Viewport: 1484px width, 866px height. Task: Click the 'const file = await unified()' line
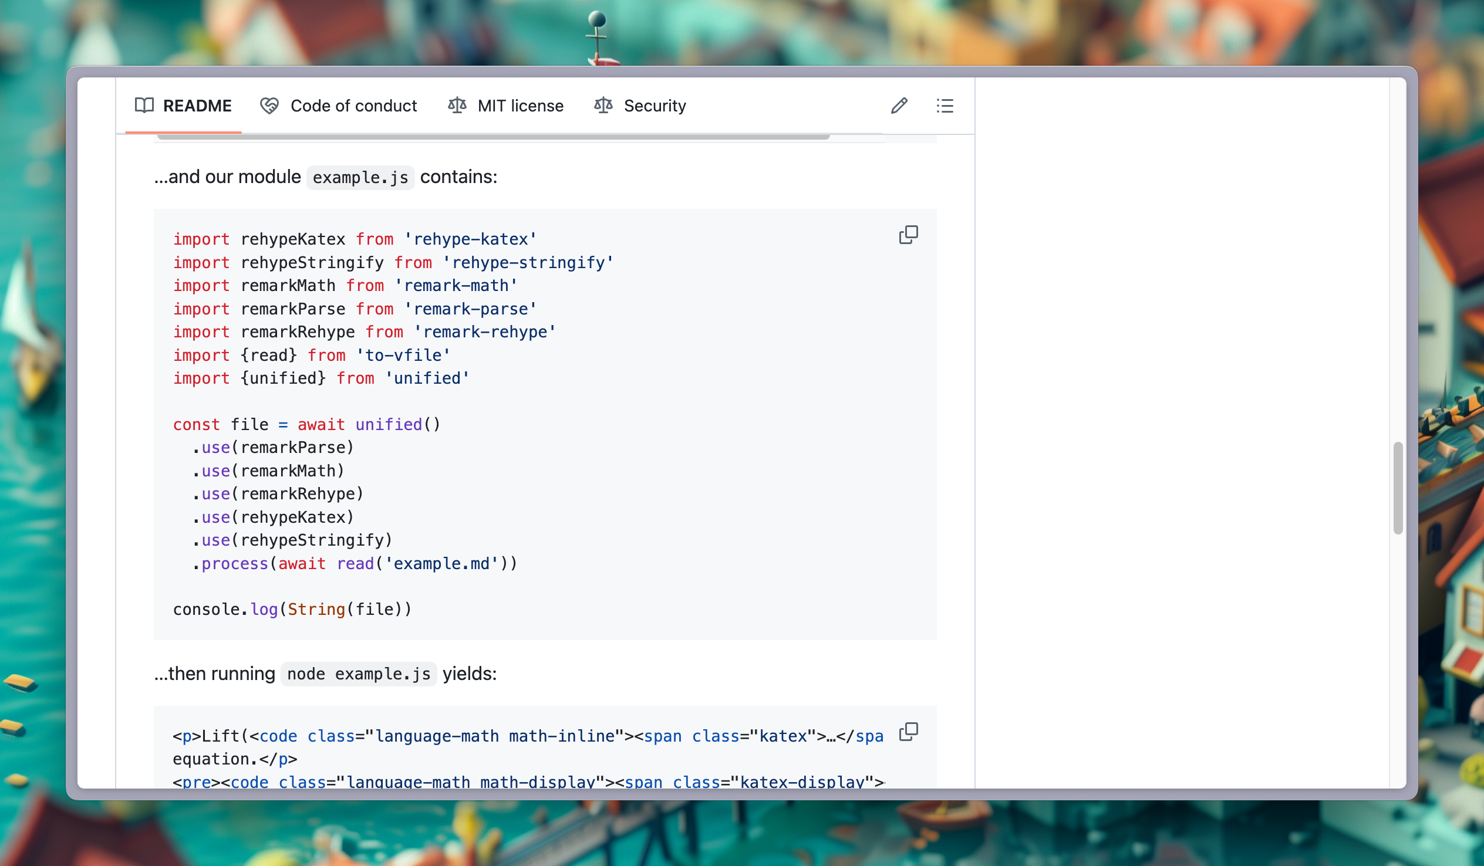[x=307, y=424]
